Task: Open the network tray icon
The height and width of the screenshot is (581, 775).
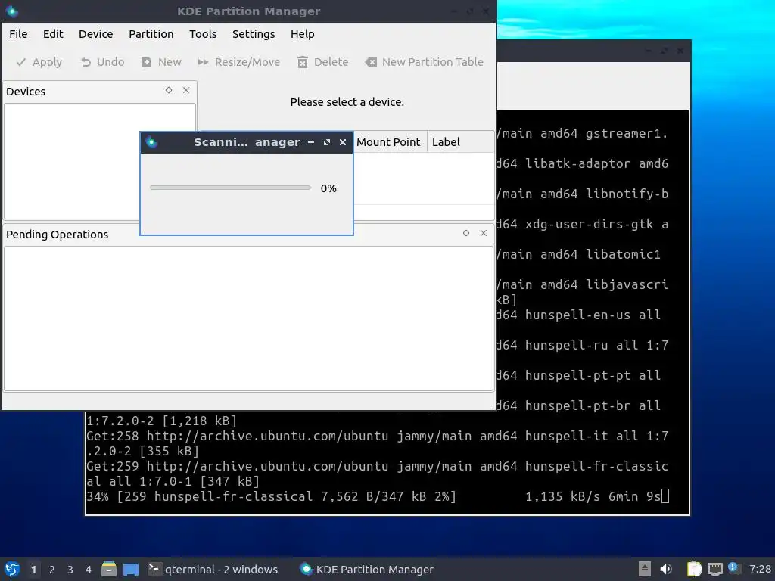Action: pyautogui.click(x=715, y=569)
